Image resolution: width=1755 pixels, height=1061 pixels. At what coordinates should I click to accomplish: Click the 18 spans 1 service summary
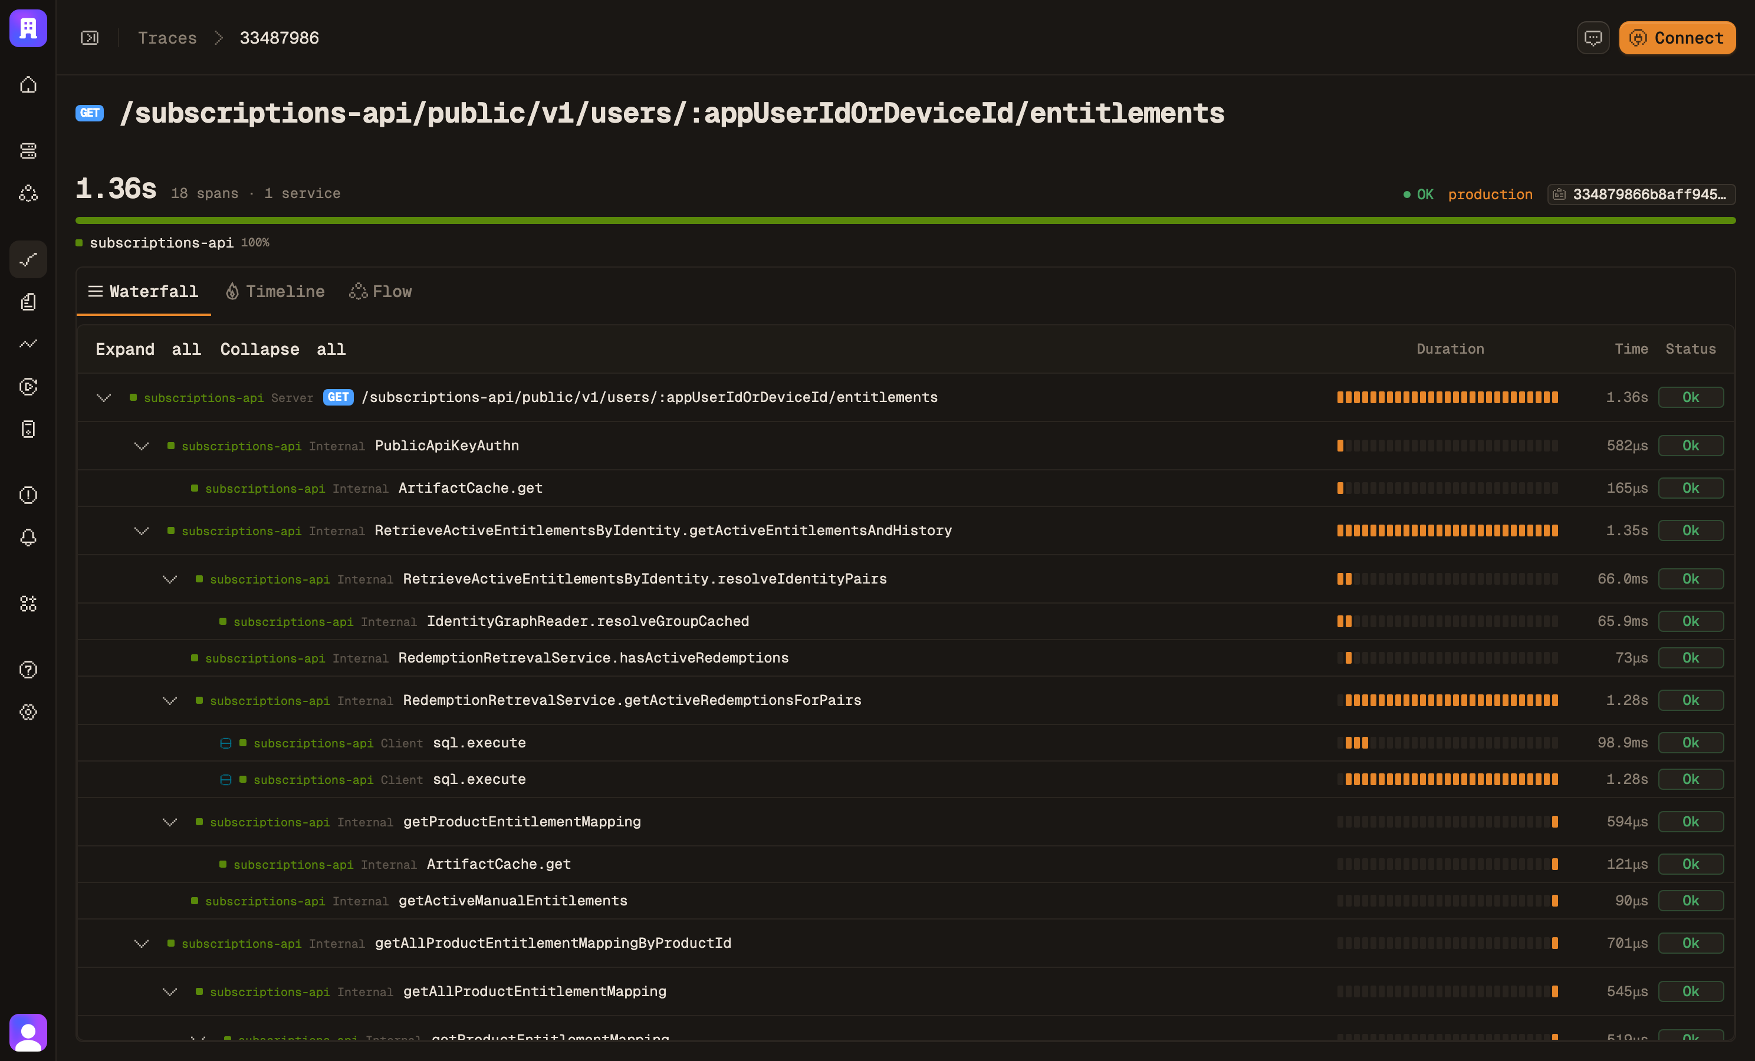tap(255, 194)
